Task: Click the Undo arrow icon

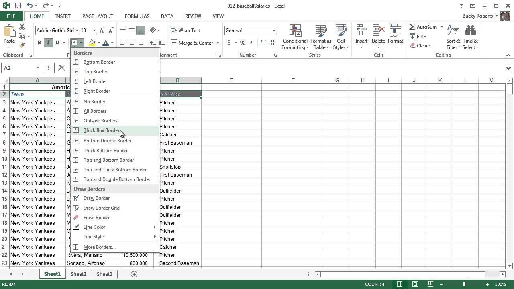Action: [x=30, y=6]
